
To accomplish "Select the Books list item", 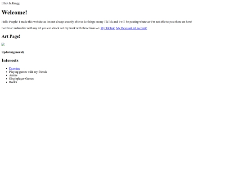I will click(x=13, y=82).
